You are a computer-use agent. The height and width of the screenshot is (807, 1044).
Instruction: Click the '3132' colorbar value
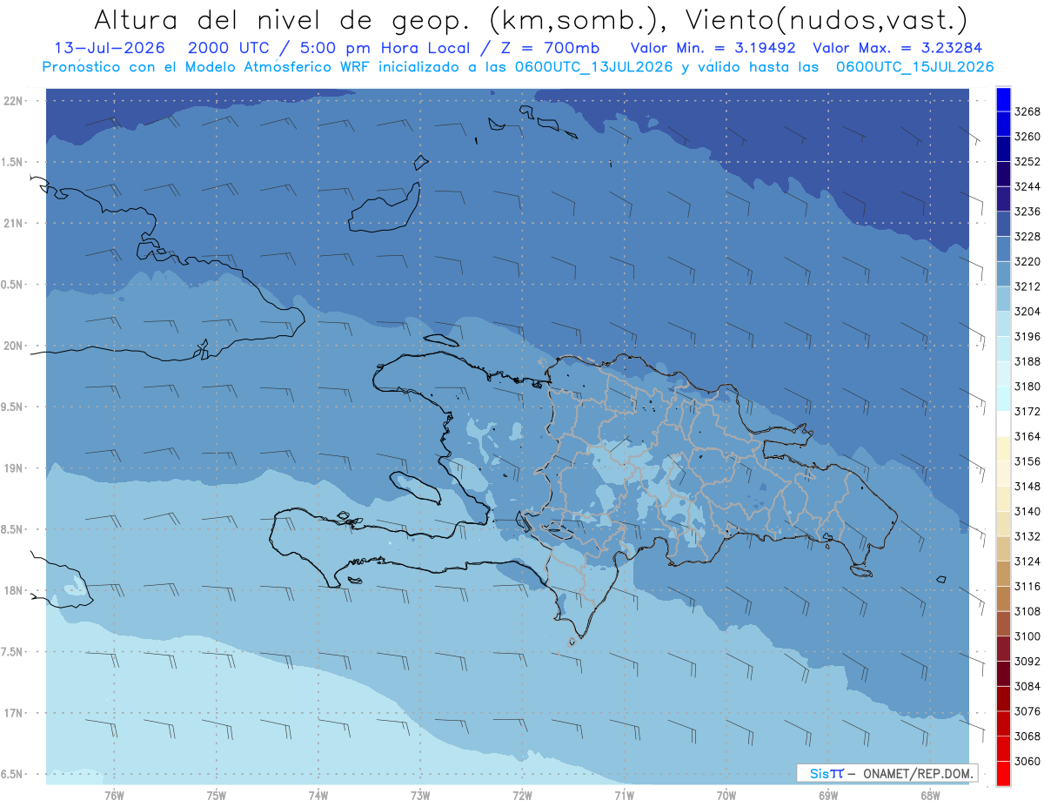(1027, 536)
